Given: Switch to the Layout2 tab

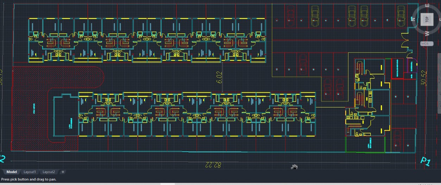Looking at the screenshot, I should coord(49,172).
